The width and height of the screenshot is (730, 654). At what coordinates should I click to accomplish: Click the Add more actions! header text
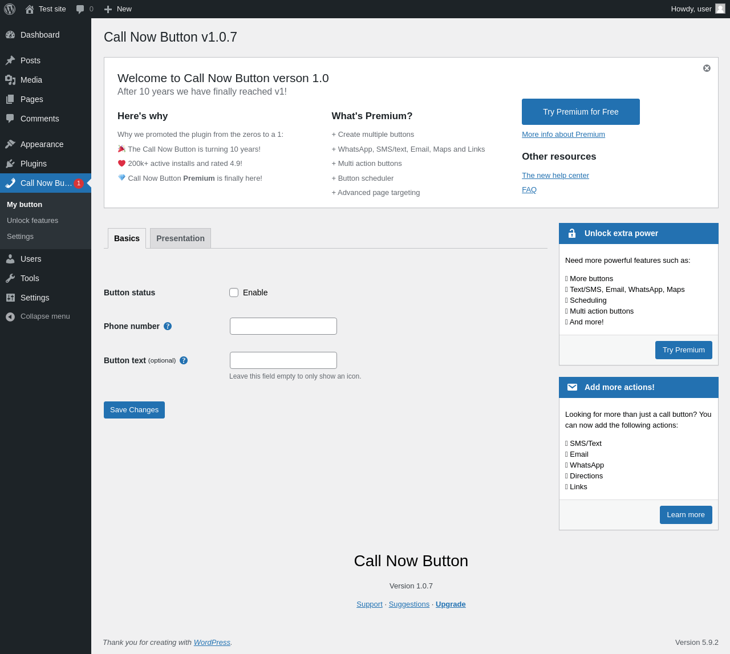(x=619, y=387)
